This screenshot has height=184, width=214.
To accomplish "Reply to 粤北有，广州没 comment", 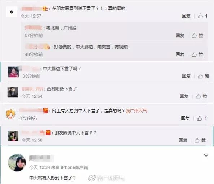I will 180,35.
